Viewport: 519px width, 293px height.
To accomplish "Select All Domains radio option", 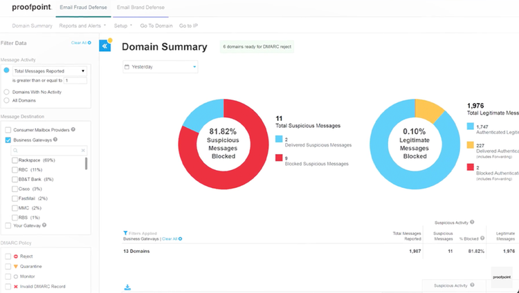I will (x=6, y=100).
